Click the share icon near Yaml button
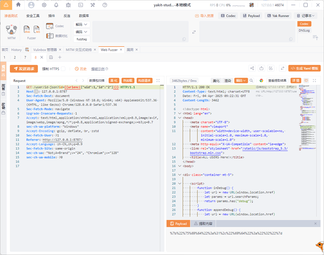324x255 pixels. (252, 68)
